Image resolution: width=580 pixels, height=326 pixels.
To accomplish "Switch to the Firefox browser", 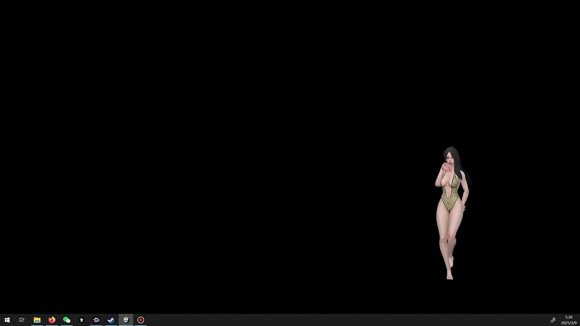I will pos(52,320).
